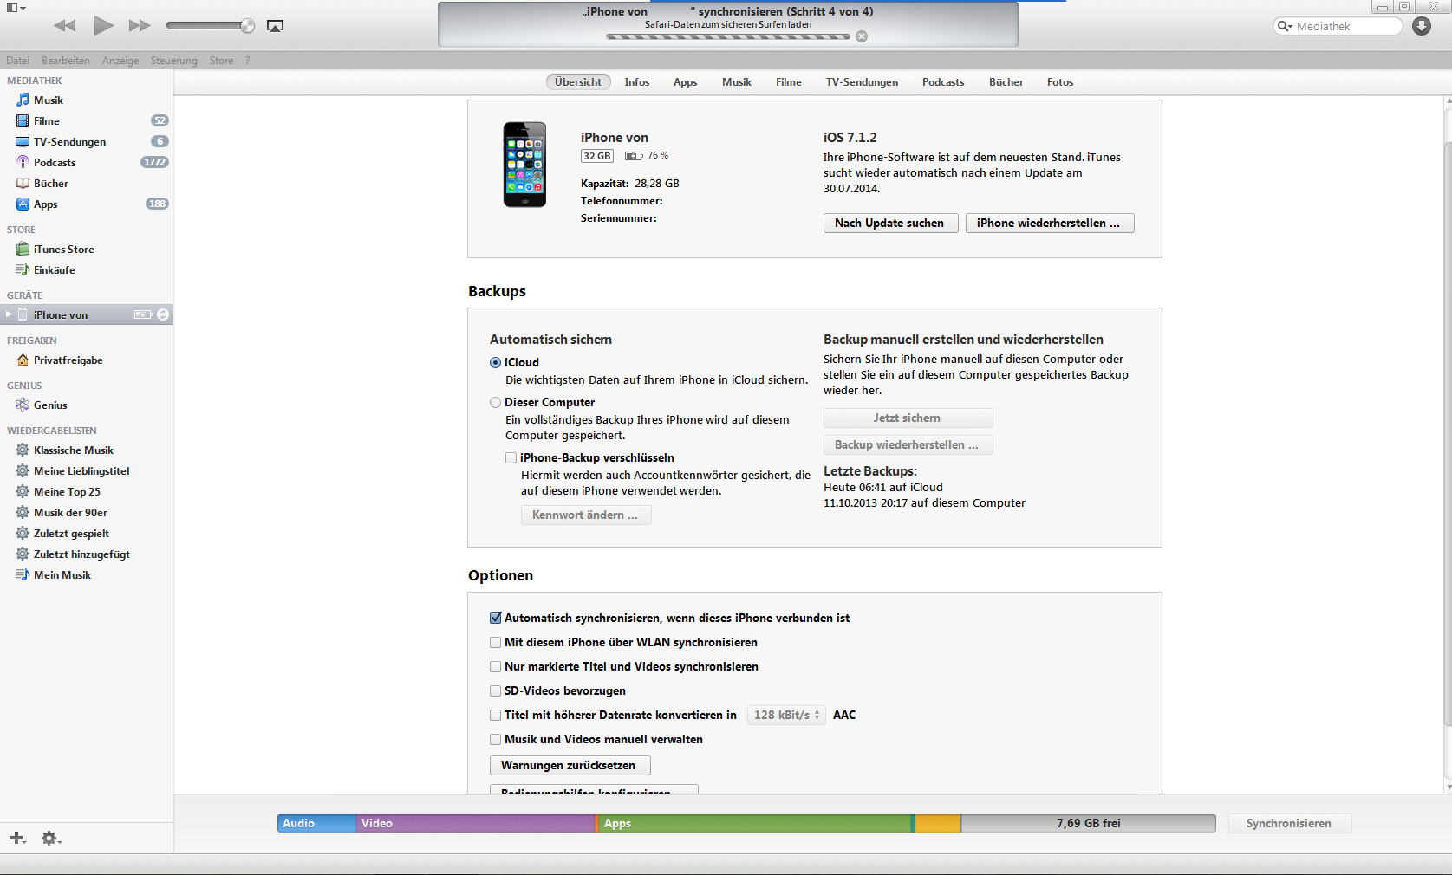
Task: Click the fast-forward (next track) button
Action: [140, 26]
